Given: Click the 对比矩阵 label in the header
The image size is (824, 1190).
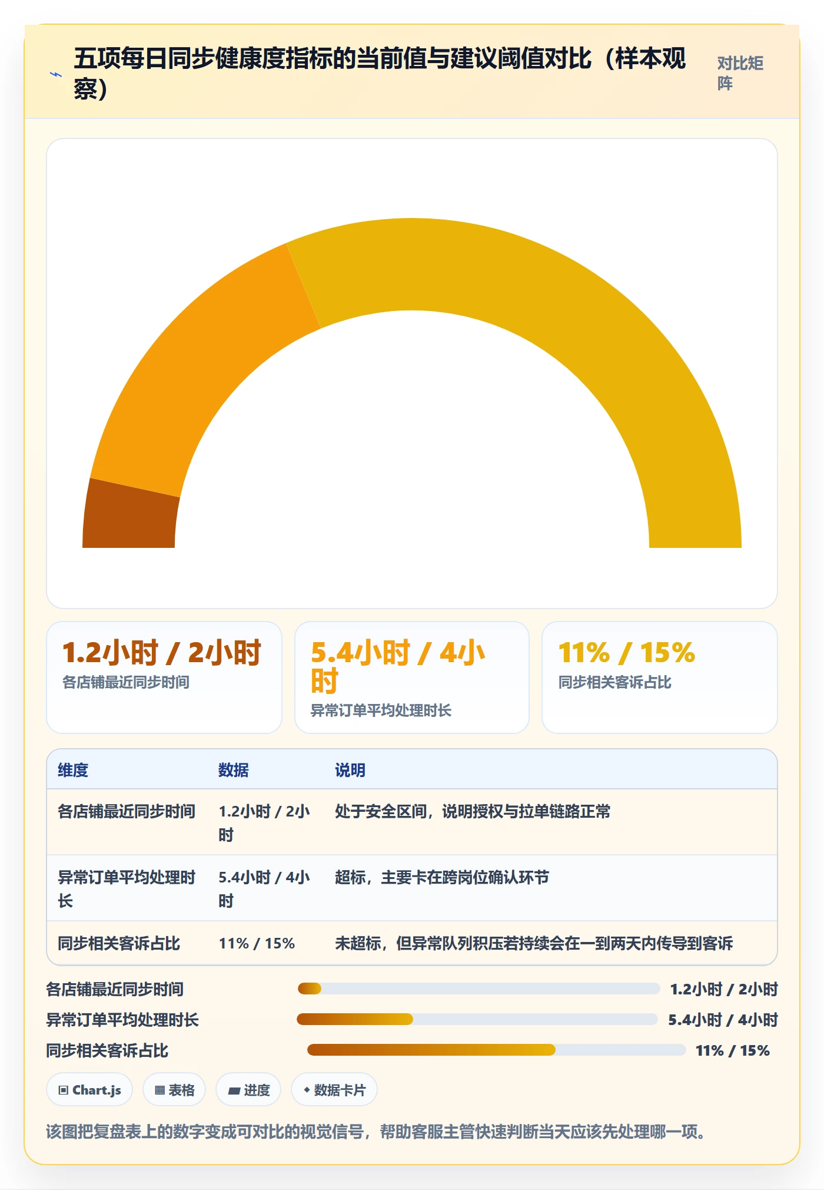Looking at the screenshot, I should [740, 73].
